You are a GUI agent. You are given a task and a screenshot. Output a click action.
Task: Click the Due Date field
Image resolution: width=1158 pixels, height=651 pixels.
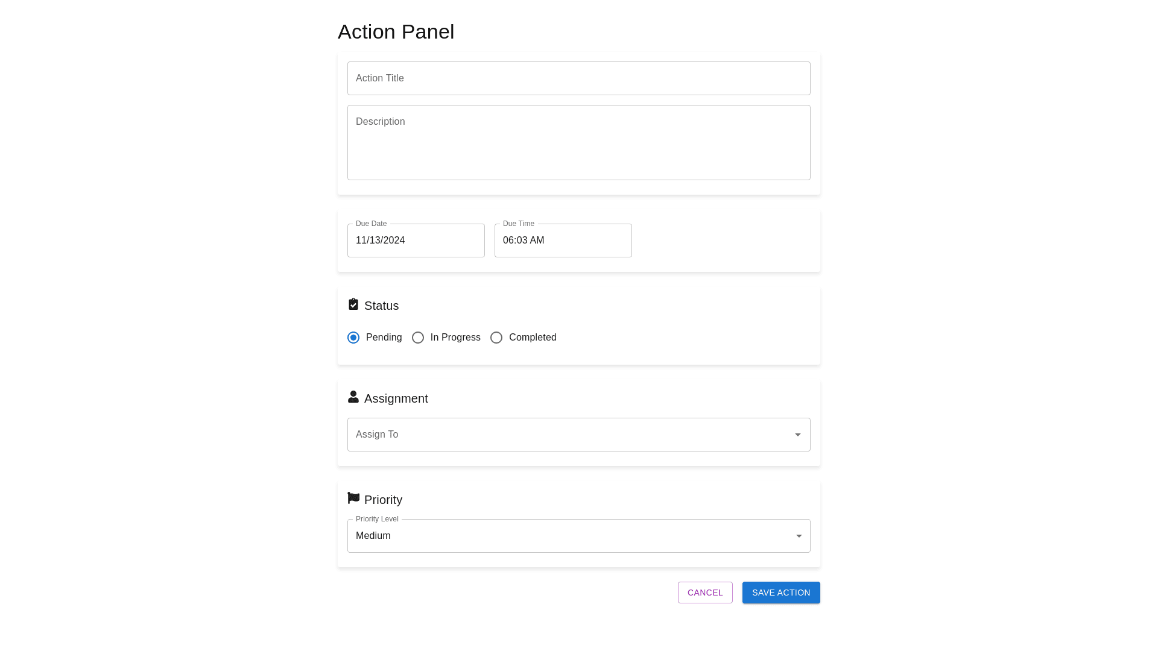pyautogui.click(x=416, y=241)
